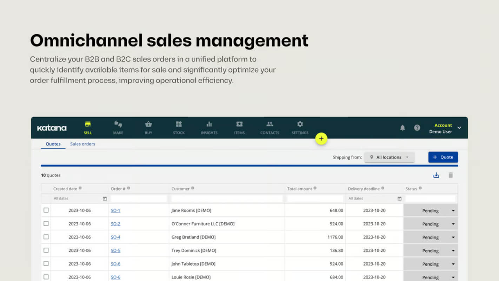
Task: Change status of O'Conner Furniture quote
Action: click(431, 224)
